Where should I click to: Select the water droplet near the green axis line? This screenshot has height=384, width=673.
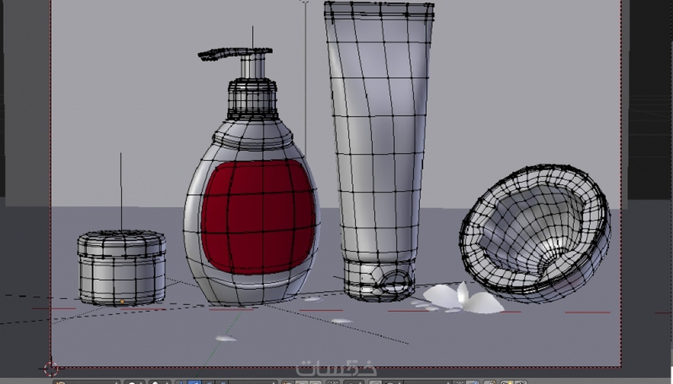[226, 338]
